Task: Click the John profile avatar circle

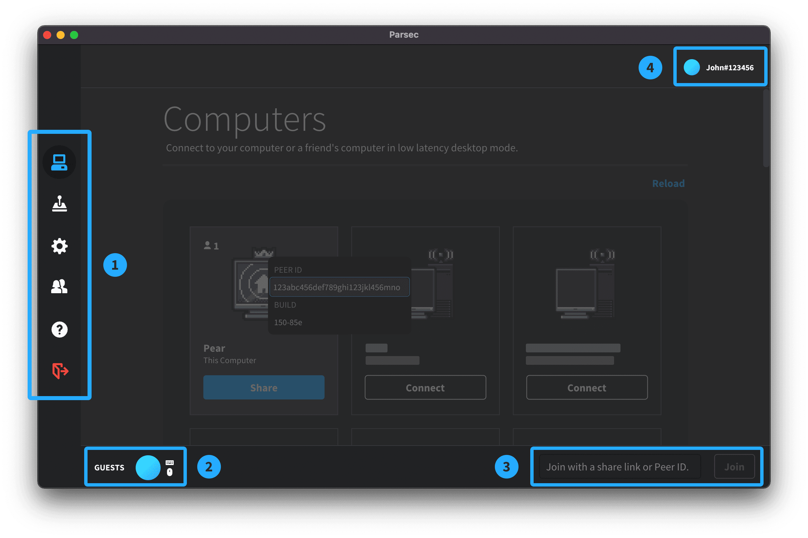Action: (x=692, y=67)
